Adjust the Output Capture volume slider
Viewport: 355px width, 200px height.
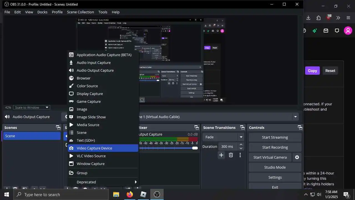tap(195, 148)
